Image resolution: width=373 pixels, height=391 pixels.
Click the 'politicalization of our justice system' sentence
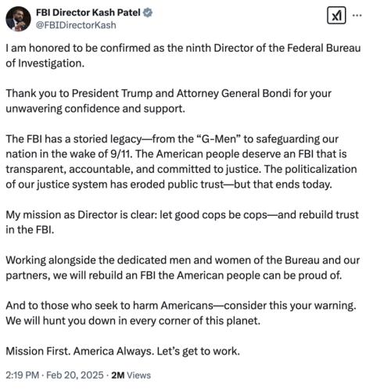181,177
